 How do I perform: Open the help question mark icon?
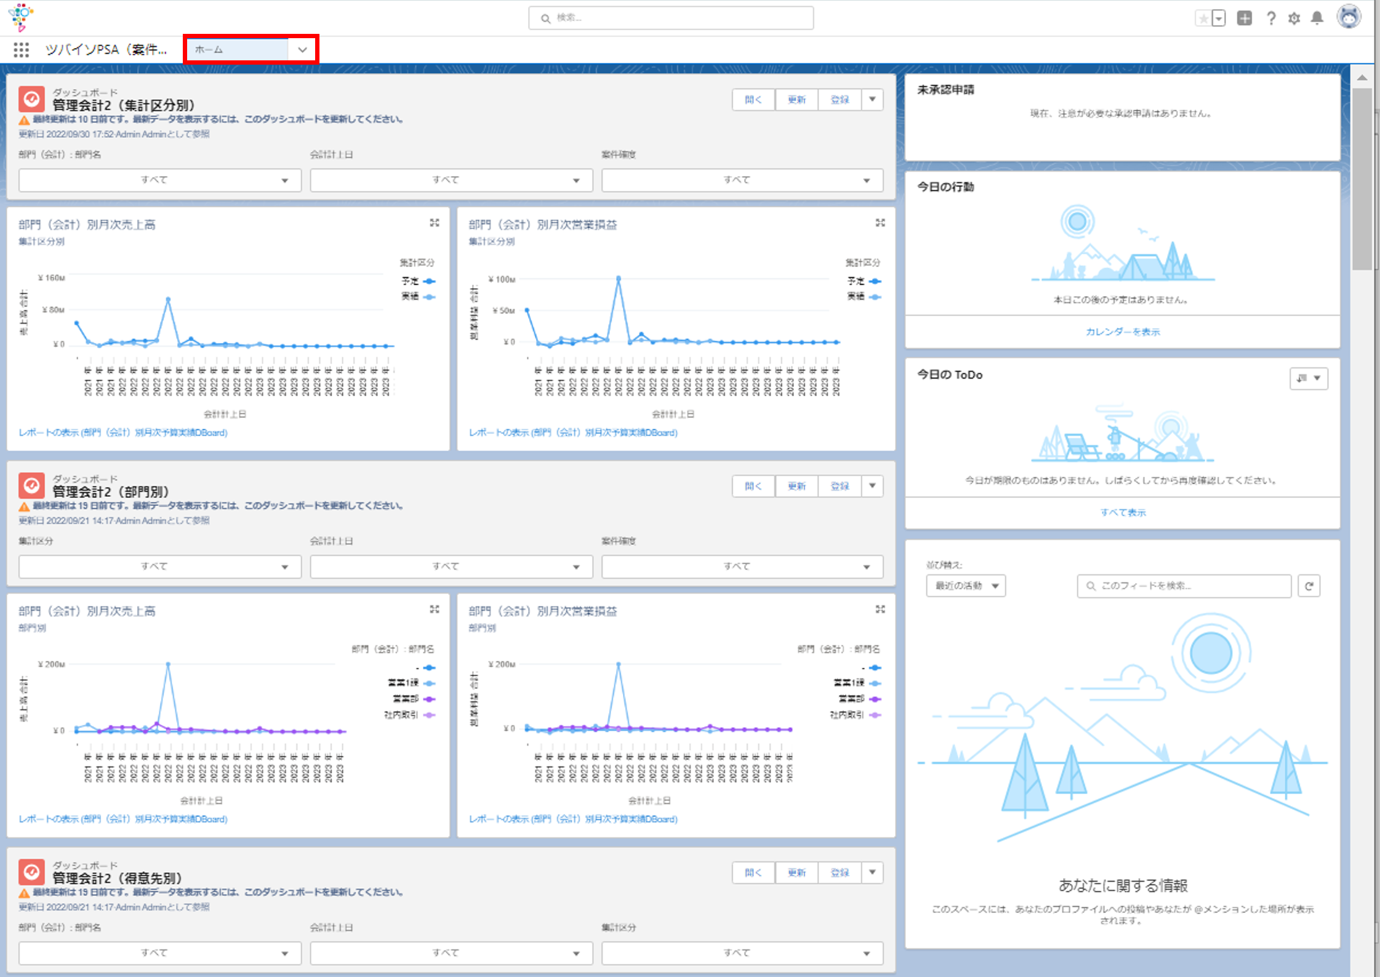(1271, 18)
